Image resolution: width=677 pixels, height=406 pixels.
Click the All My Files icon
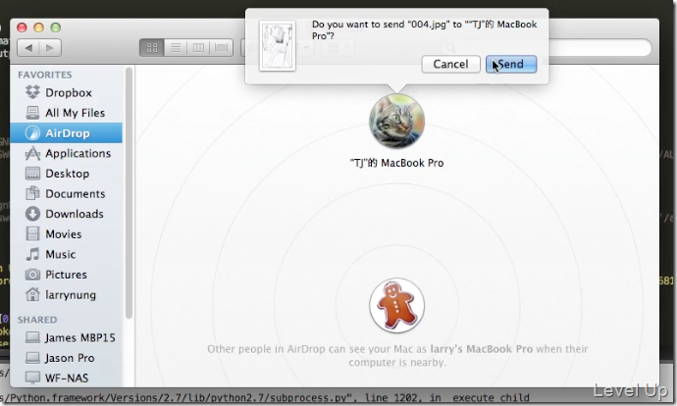(32, 113)
